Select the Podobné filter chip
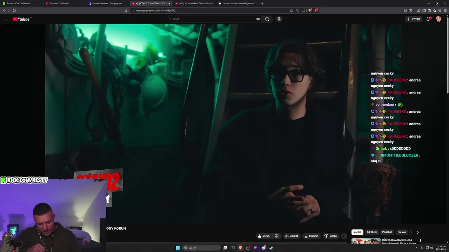The width and height of the screenshot is (449, 252). coord(387,232)
